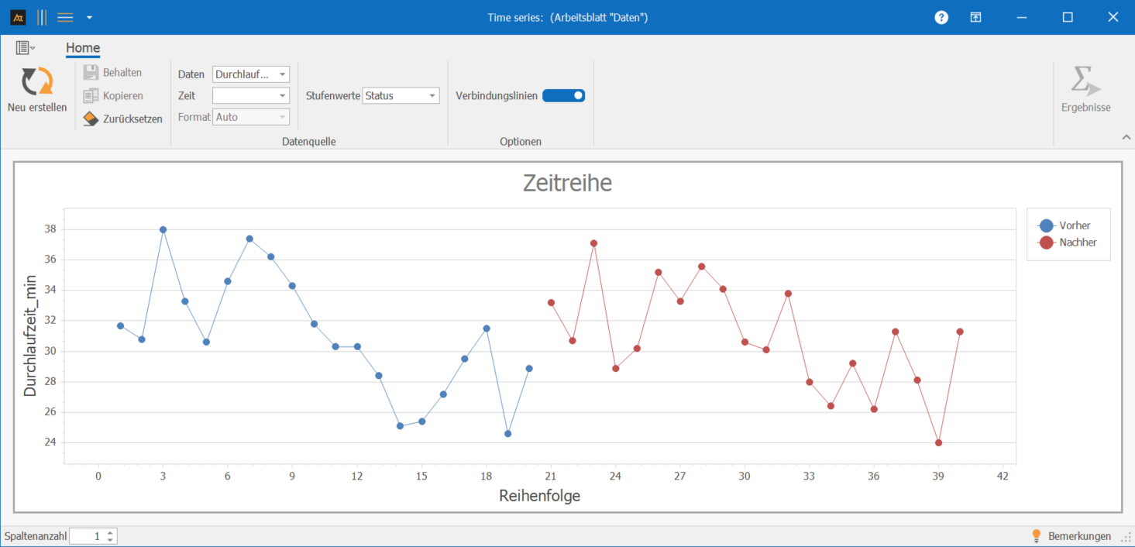
Task: Click the Zurücksetzen eraser icon
Action: [91, 119]
